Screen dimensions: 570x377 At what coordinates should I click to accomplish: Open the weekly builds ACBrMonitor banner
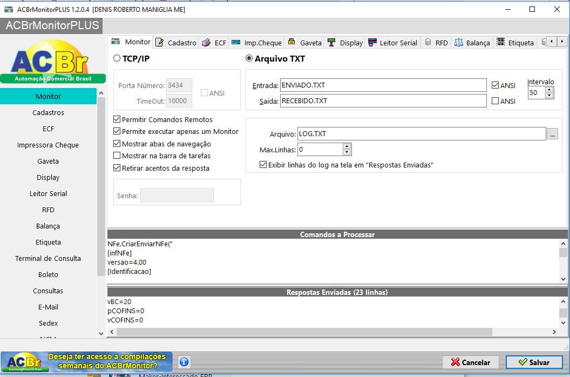(86, 361)
